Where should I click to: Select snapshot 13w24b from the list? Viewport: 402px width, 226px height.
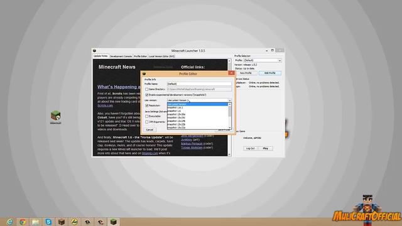point(197,121)
